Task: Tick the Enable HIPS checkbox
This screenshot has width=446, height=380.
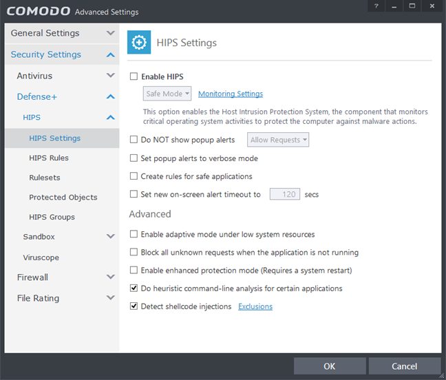Action: [134, 76]
